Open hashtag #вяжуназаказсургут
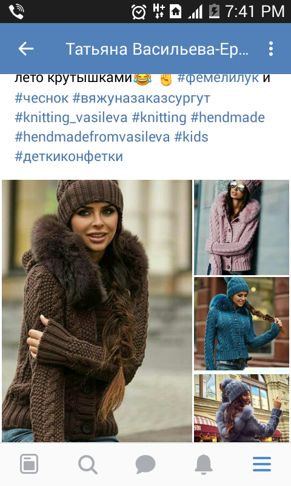Image resolution: width=291 pixels, height=486 pixels. 141,98
